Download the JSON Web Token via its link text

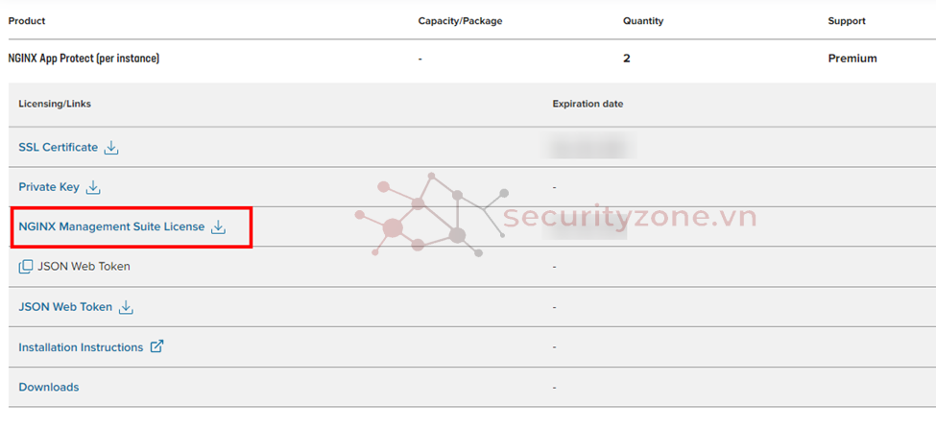point(65,307)
